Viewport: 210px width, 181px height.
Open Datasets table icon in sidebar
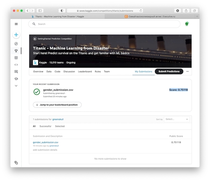click(16, 58)
